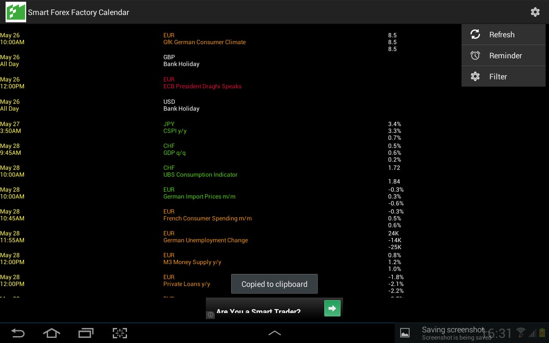Tap the 'Copied to clipboard' toast
Screen dimensions: 549x343
[x=274, y=284]
